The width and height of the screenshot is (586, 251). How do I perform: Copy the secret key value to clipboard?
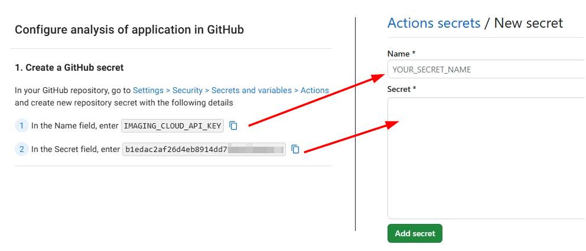pyautogui.click(x=295, y=150)
